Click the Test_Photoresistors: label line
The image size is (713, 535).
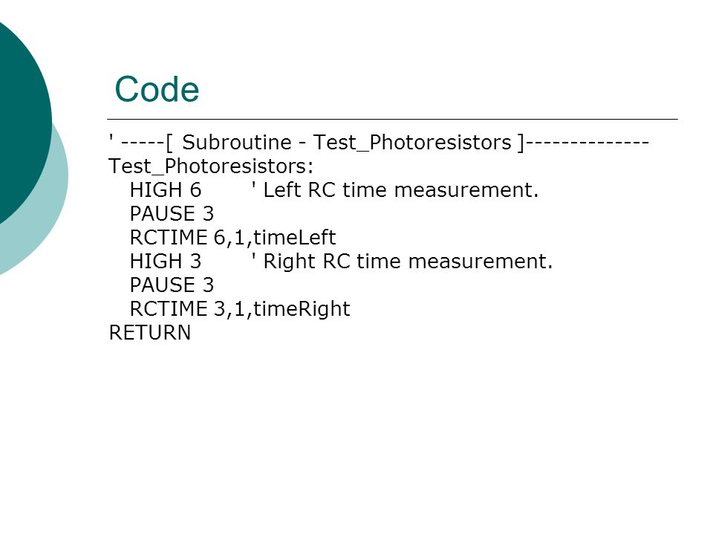tap(211, 166)
